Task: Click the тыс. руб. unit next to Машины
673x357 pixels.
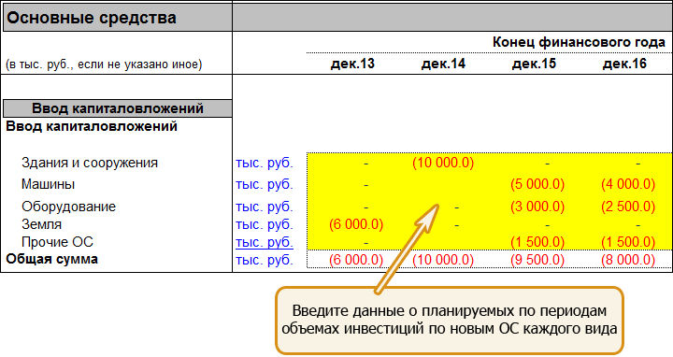Action: click(265, 184)
